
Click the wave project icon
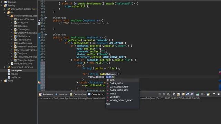coord(6,81)
